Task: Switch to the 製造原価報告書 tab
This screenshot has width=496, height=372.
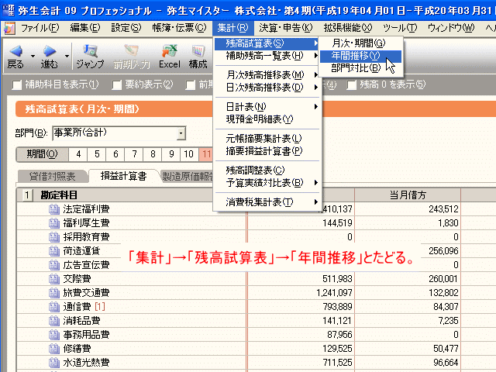Action: click(x=188, y=176)
